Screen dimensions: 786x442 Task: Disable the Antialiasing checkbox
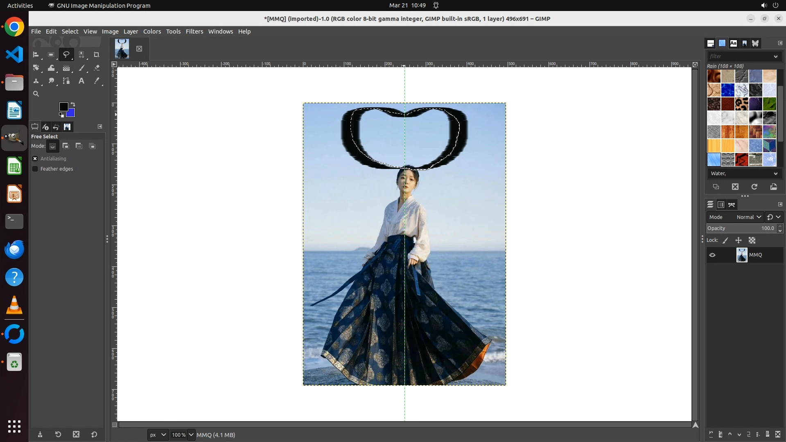pyautogui.click(x=35, y=159)
